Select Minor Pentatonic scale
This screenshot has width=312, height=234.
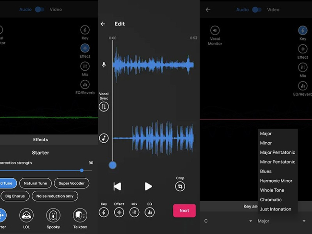(277, 162)
